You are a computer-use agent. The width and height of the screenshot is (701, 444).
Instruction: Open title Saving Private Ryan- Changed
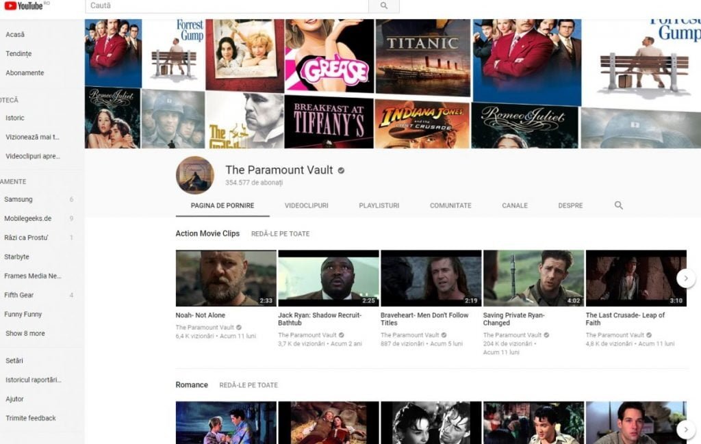click(x=514, y=319)
